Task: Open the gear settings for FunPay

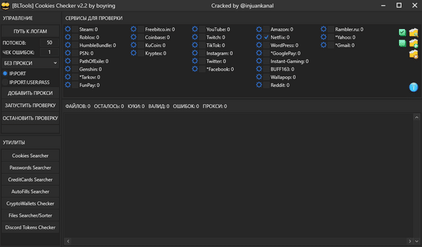Action: point(68,85)
